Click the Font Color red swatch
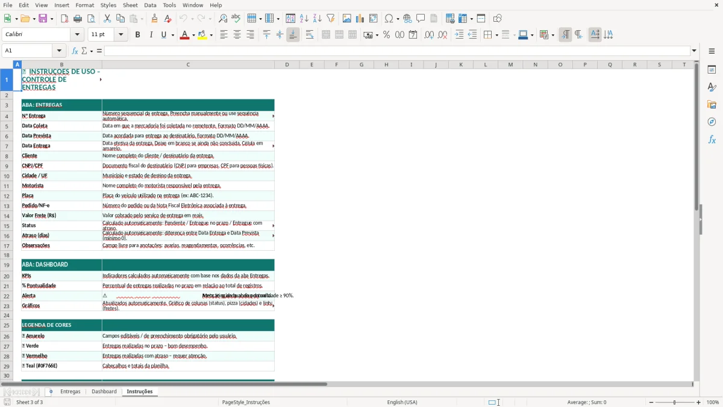This screenshot has width=723, height=407. coord(184,35)
